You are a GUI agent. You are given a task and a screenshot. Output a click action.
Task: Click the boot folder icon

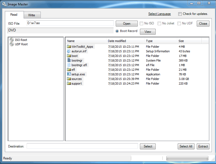69,56
